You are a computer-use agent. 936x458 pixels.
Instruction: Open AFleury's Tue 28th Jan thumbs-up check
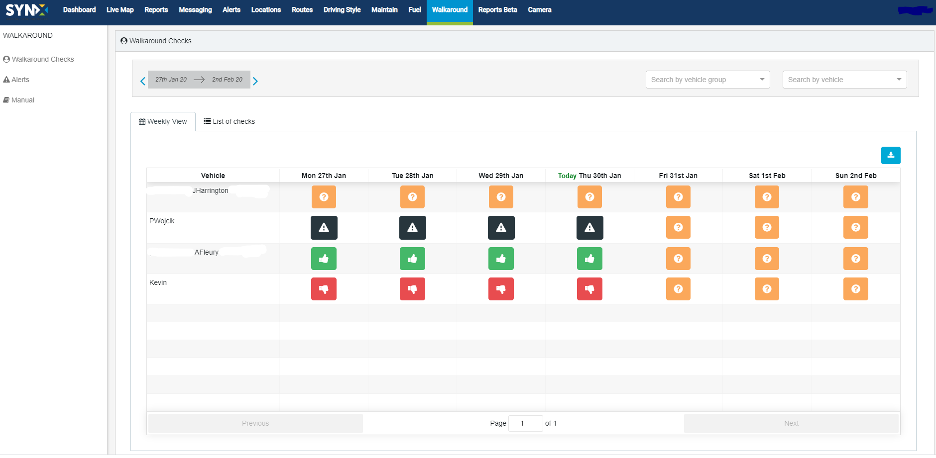click(412, 259)
